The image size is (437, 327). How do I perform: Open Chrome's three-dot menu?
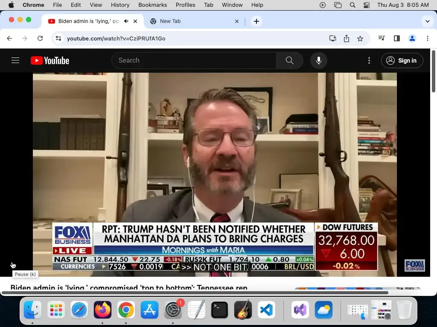(428, 38)
